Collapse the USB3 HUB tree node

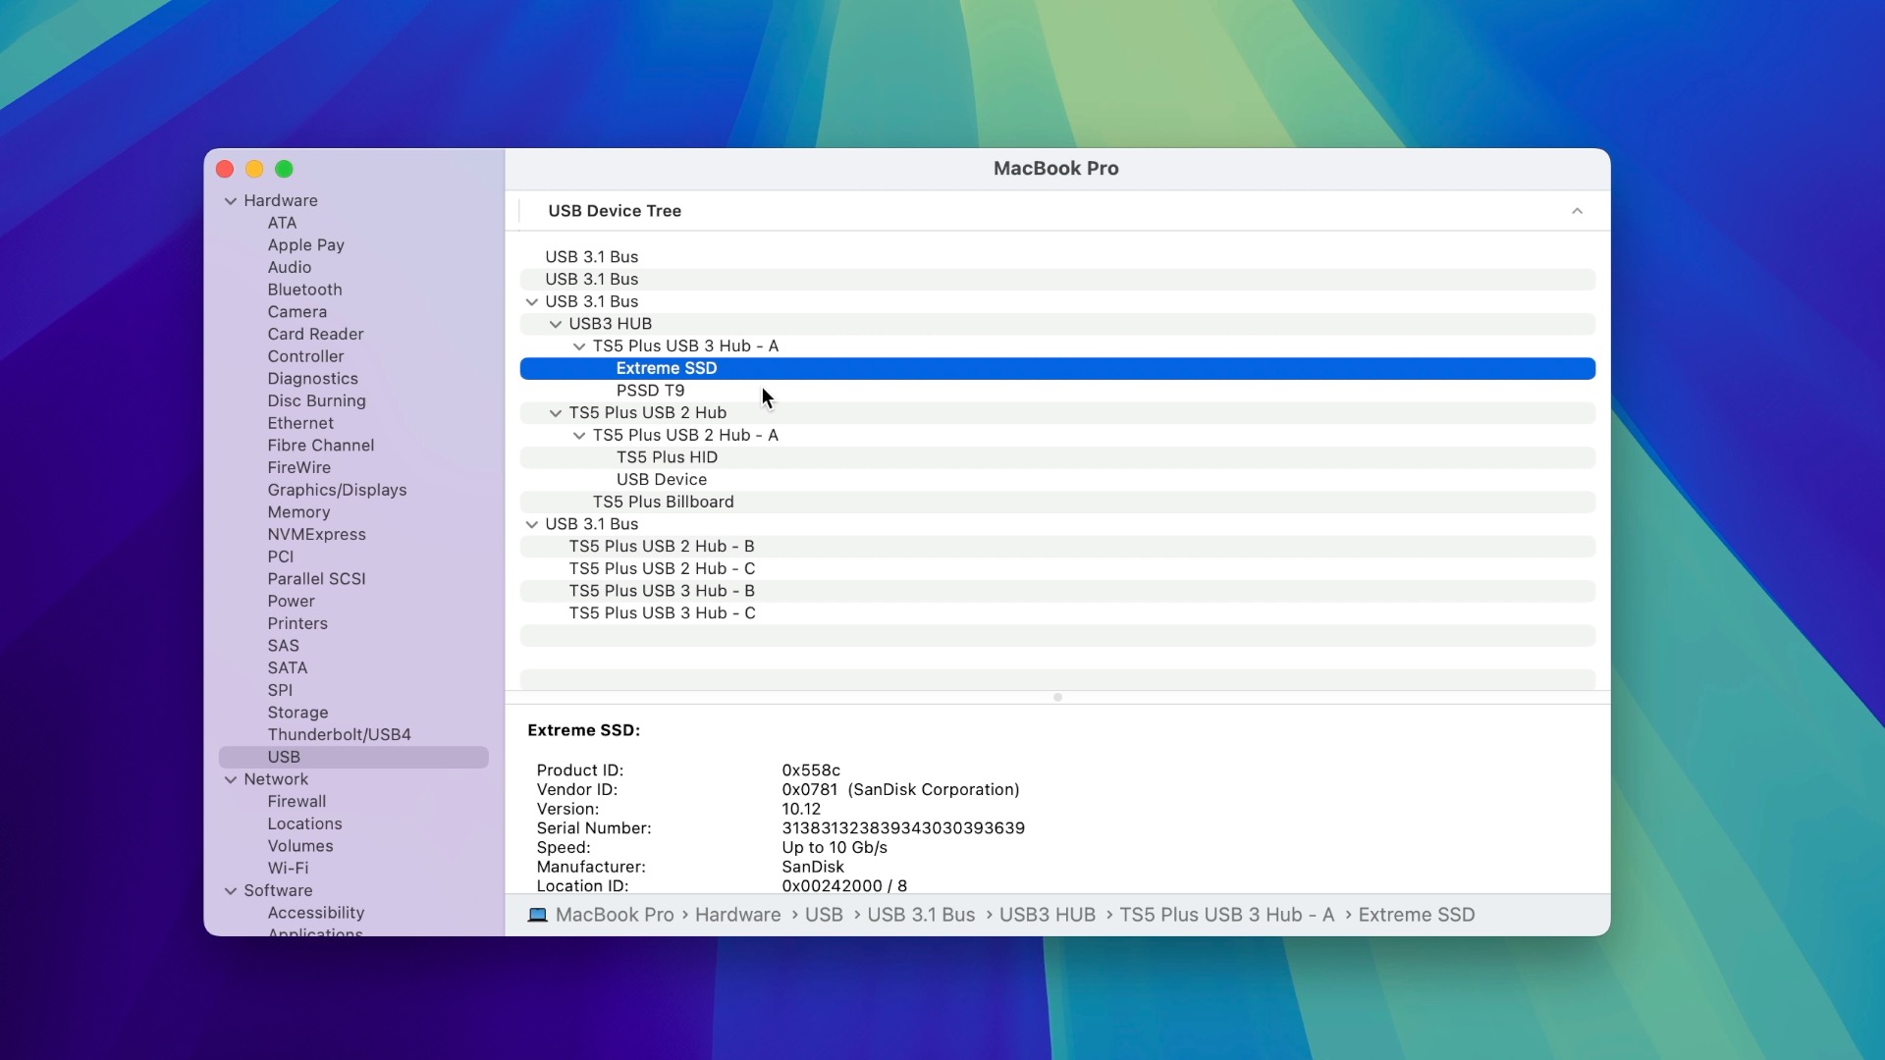pyautogui.click(x=556, y=324)
